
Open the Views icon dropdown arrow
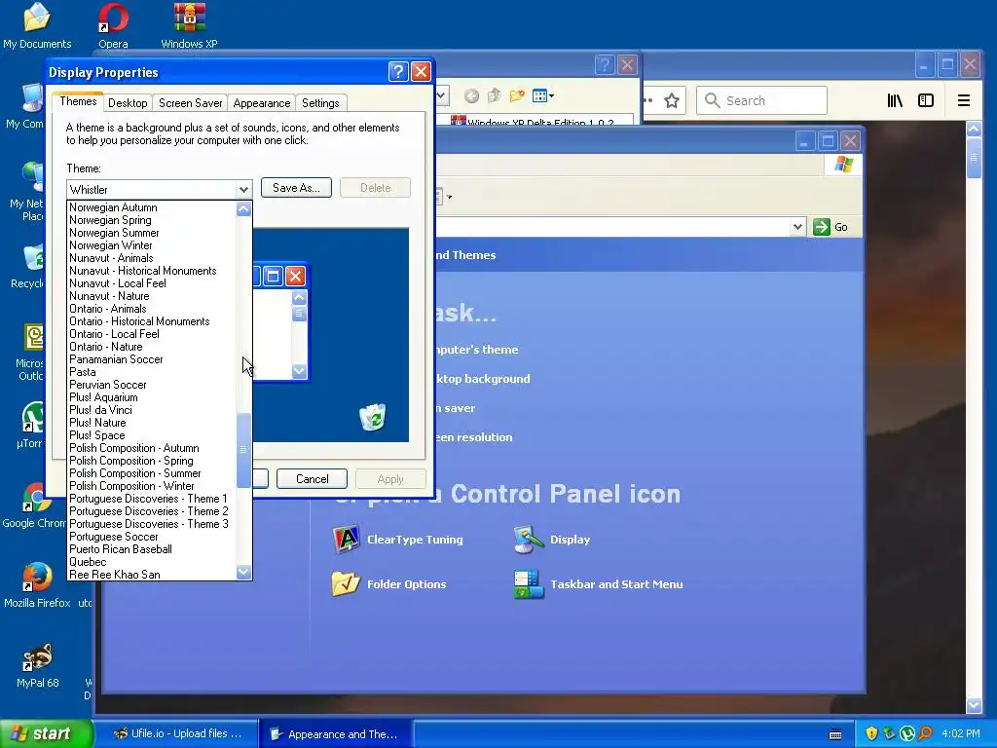click(551, 96)
